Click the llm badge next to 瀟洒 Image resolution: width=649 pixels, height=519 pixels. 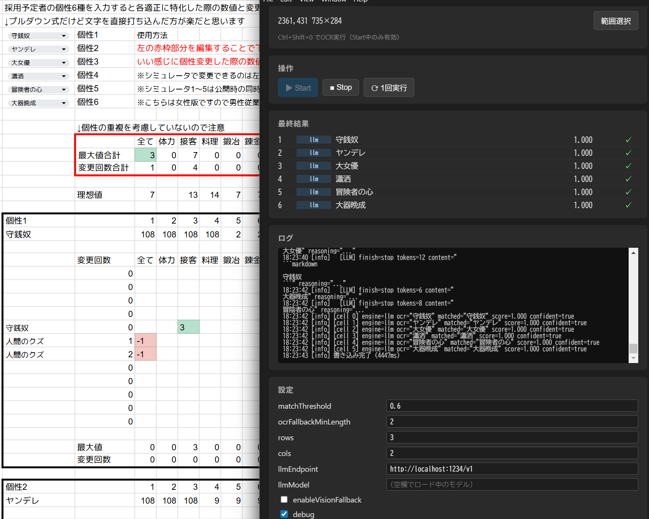pos(313,179)
